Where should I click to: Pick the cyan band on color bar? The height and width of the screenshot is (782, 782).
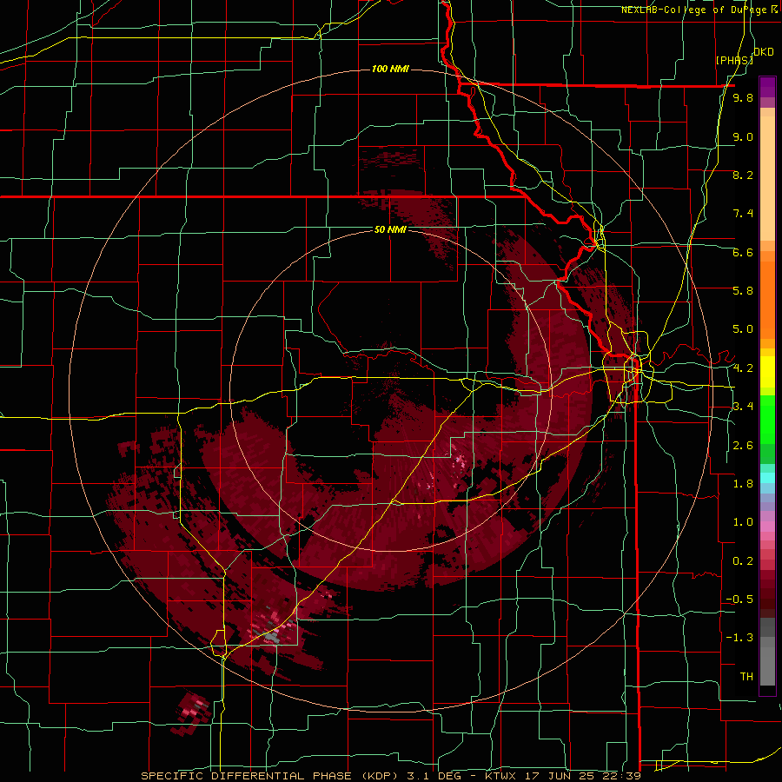tap(767, 477)
